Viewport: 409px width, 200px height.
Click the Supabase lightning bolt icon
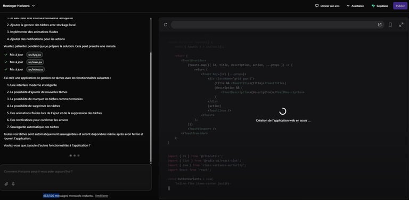[x=373, y=6]
